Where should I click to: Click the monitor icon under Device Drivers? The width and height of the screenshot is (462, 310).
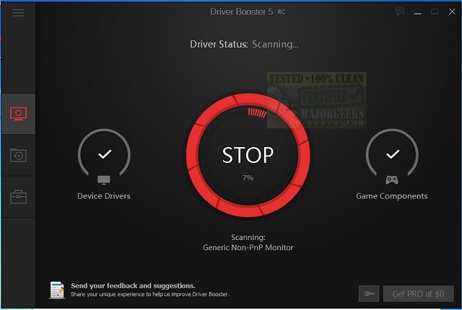(104, 180)
